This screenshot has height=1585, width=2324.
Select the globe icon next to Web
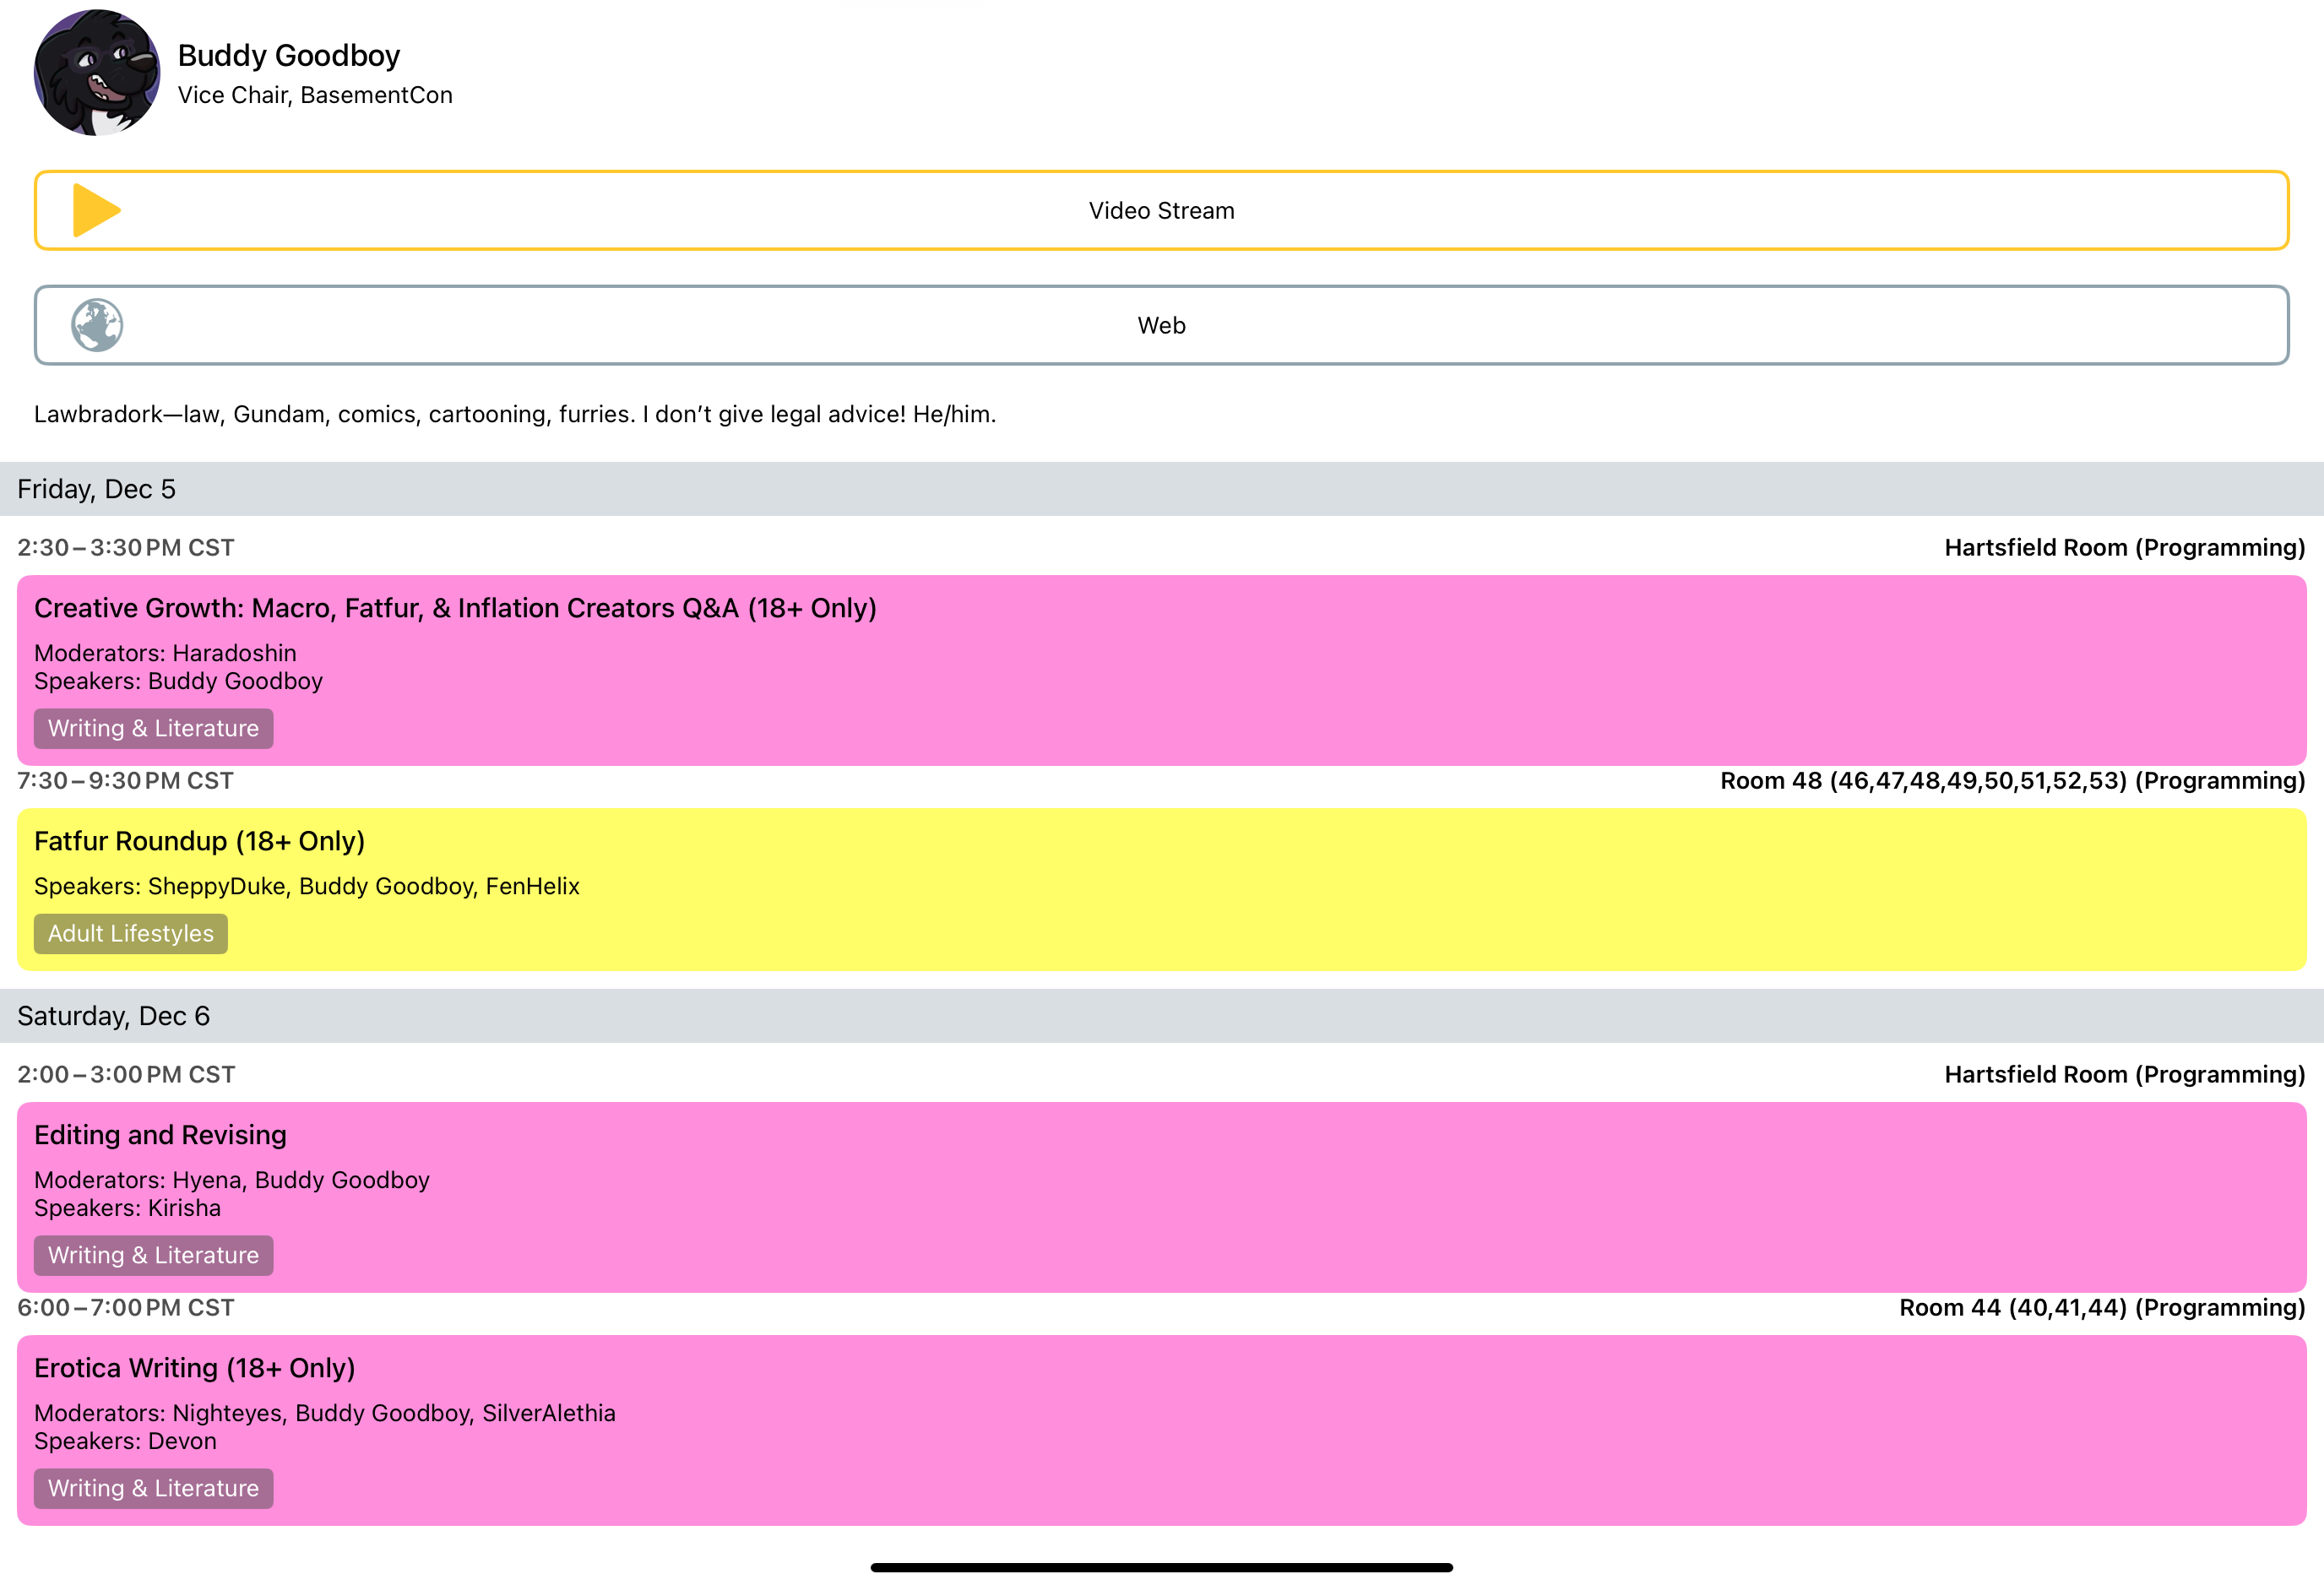(99, 324)
